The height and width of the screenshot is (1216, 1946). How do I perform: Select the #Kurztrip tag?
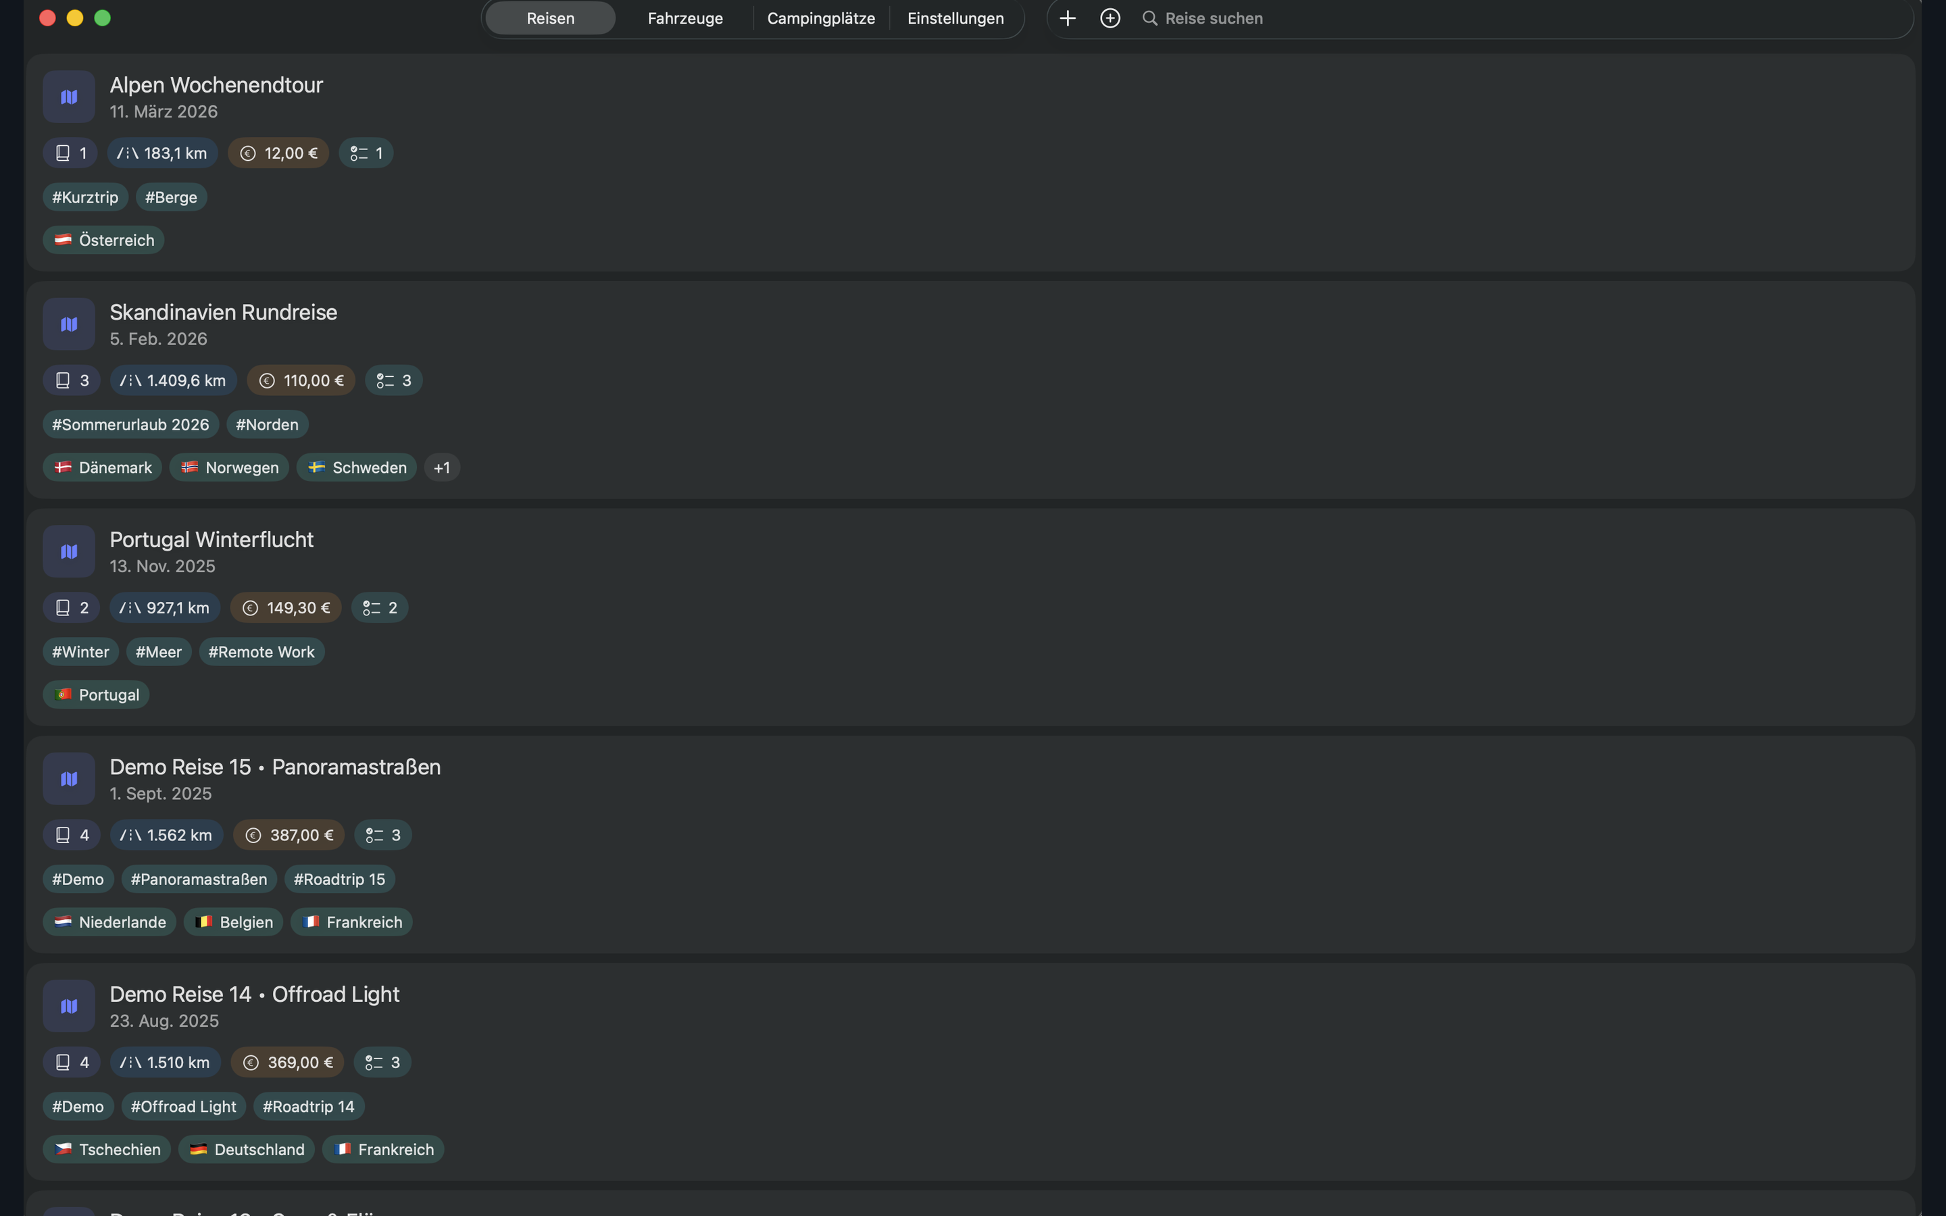point(85,197)
